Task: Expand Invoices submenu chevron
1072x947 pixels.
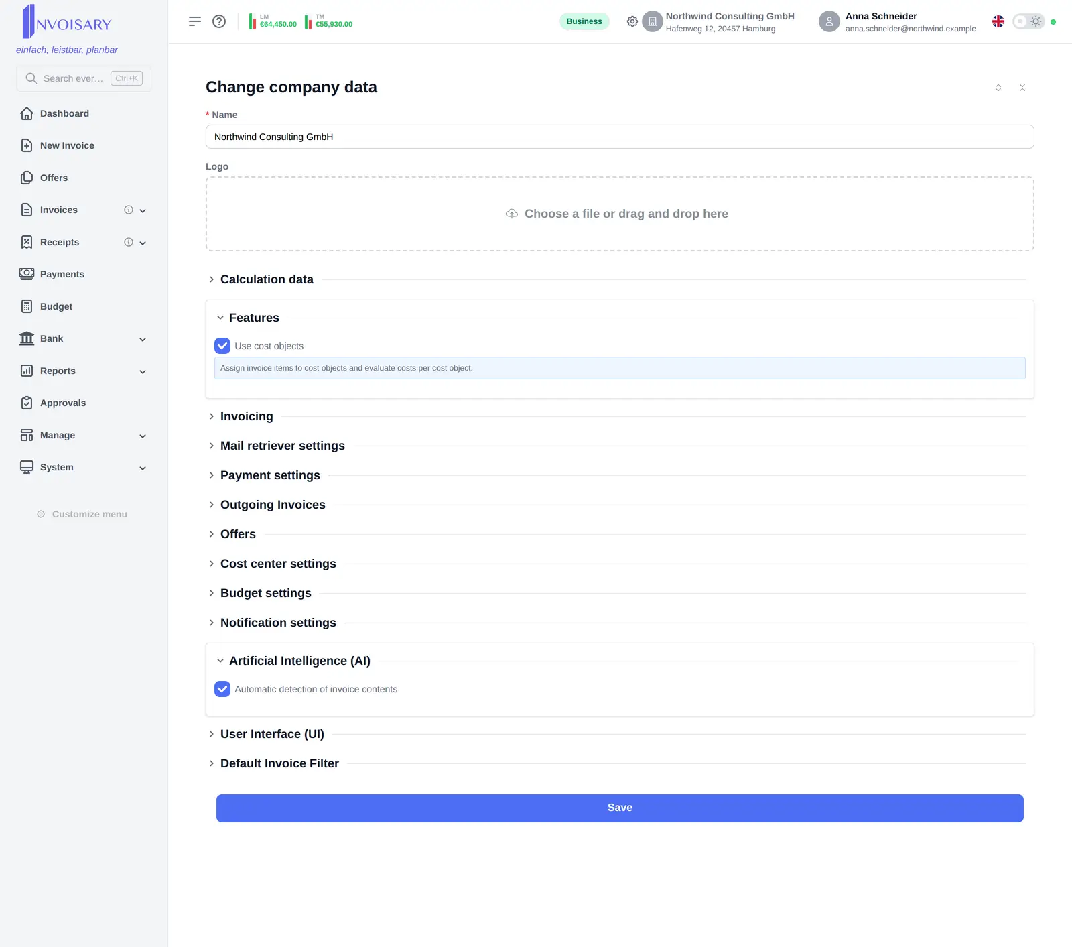Action: click(143, 210)
